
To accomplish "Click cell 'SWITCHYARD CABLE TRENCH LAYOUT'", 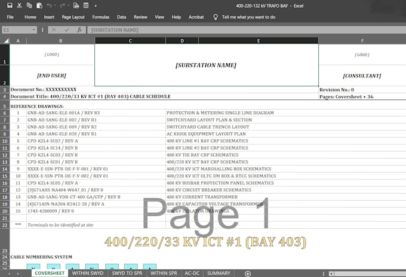I will point(286,127).
